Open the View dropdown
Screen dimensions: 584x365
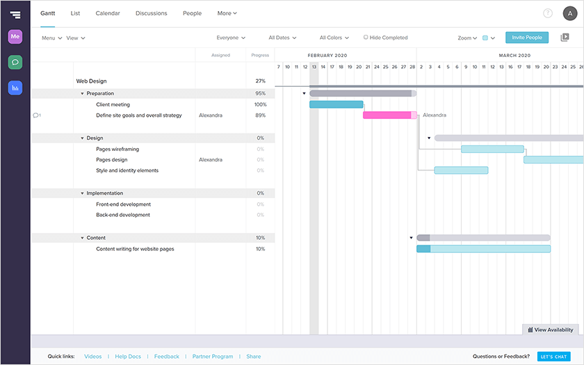click(x=76, y=38)
